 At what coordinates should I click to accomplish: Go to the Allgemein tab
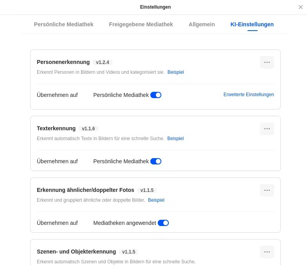tap(202, 24)
